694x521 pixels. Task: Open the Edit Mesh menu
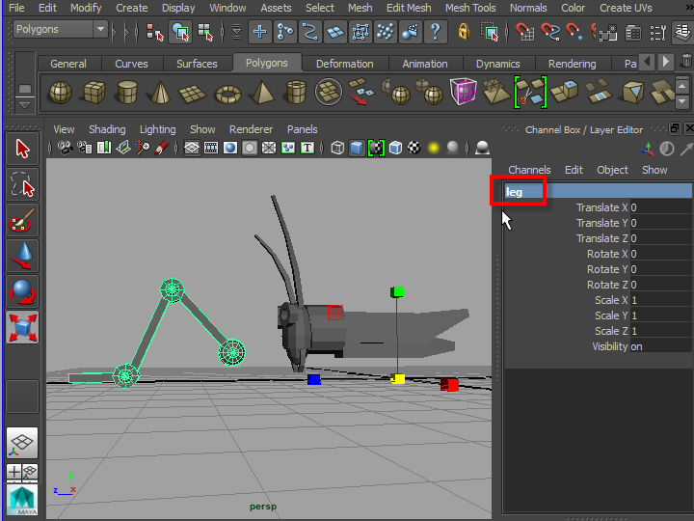pyautogui.click(x=409, y=8)
